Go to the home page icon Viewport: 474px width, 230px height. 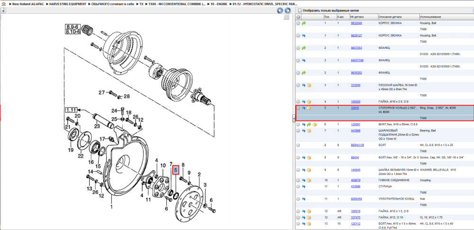(4, 5)
